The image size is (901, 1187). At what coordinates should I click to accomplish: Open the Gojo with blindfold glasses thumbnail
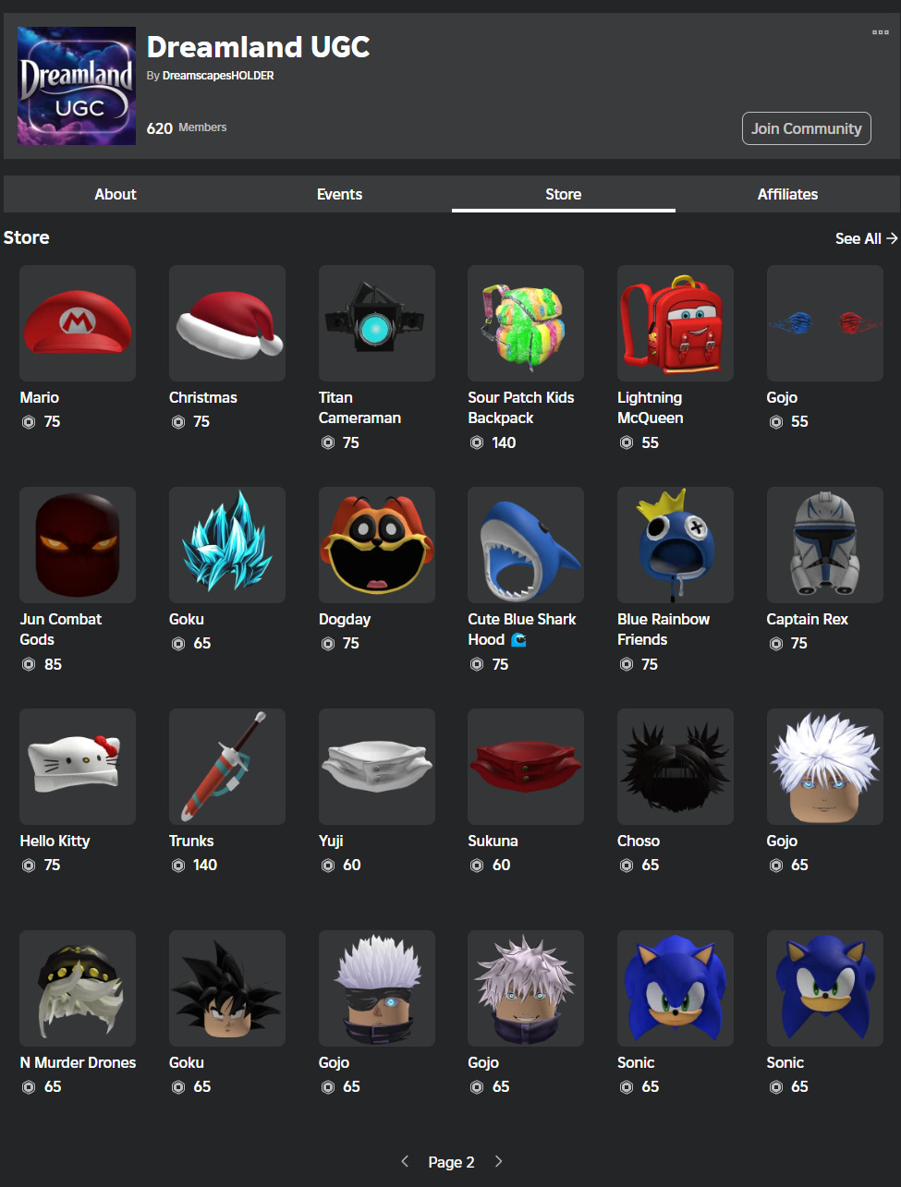[377, 988]
